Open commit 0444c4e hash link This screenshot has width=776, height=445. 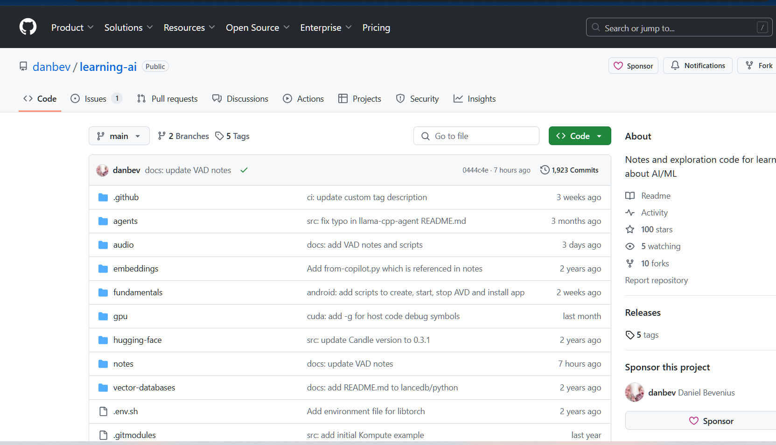(x=475, y=170)
